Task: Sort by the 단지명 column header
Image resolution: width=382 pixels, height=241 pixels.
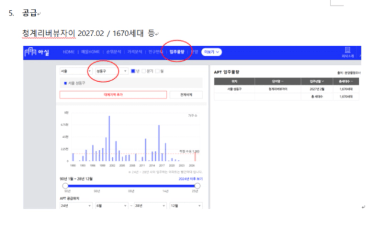Action: tap(278, 81)
